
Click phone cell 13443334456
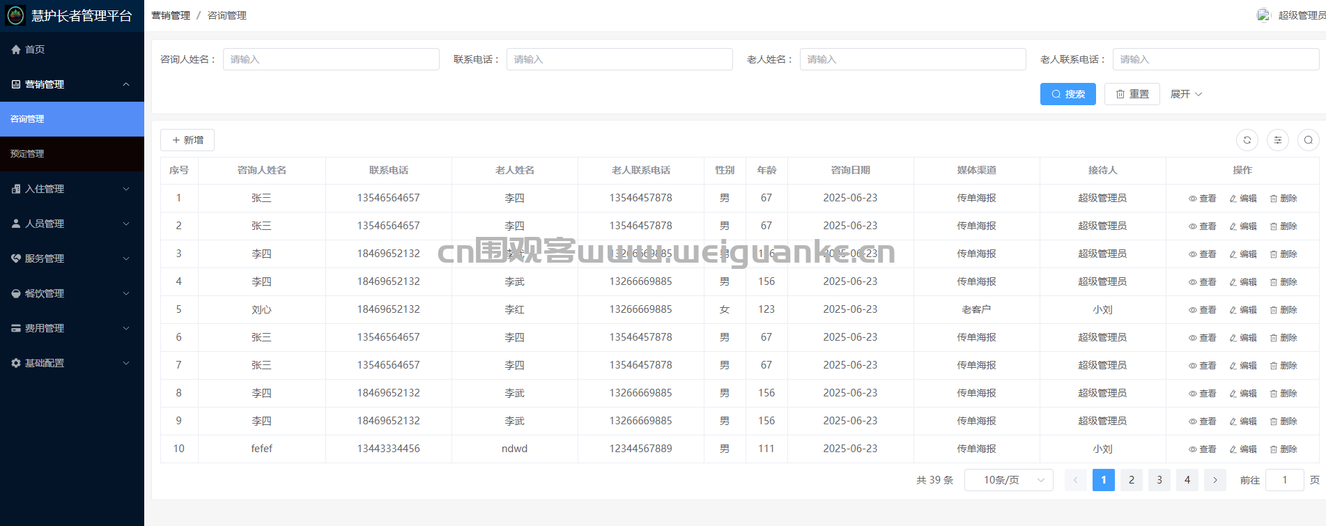point(389,449)
